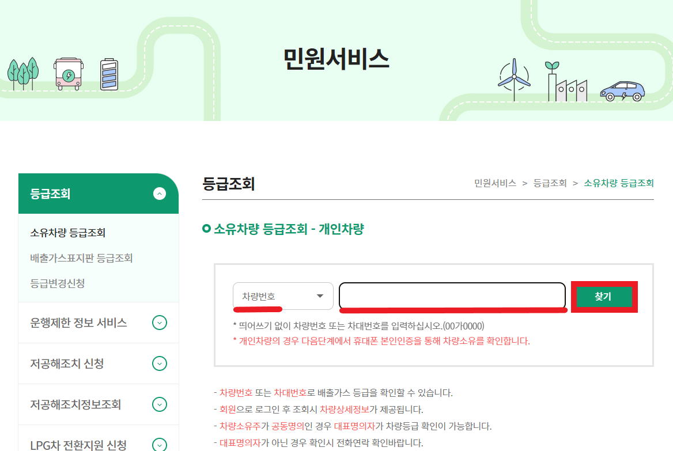Open 배출가스표지판 등급조회 sidebar item

(x=81, y=258)
